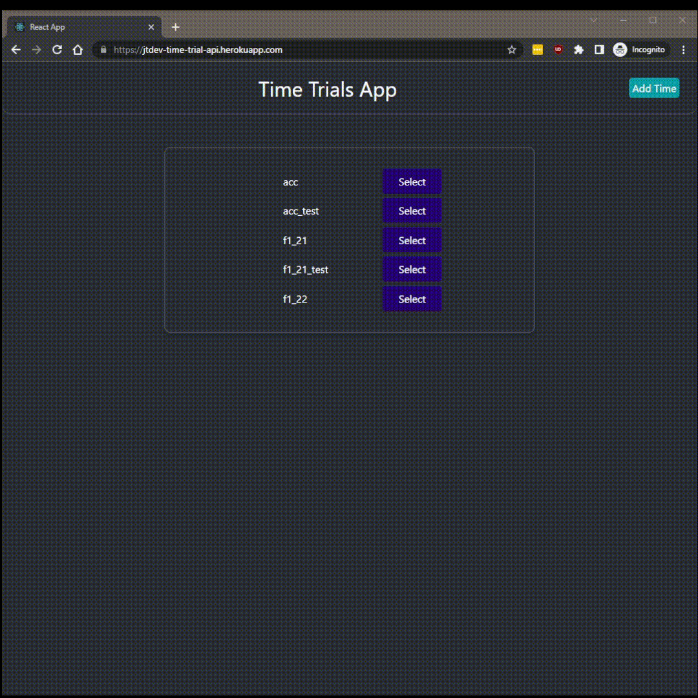Click the yellow extension icon

point(537,49)
